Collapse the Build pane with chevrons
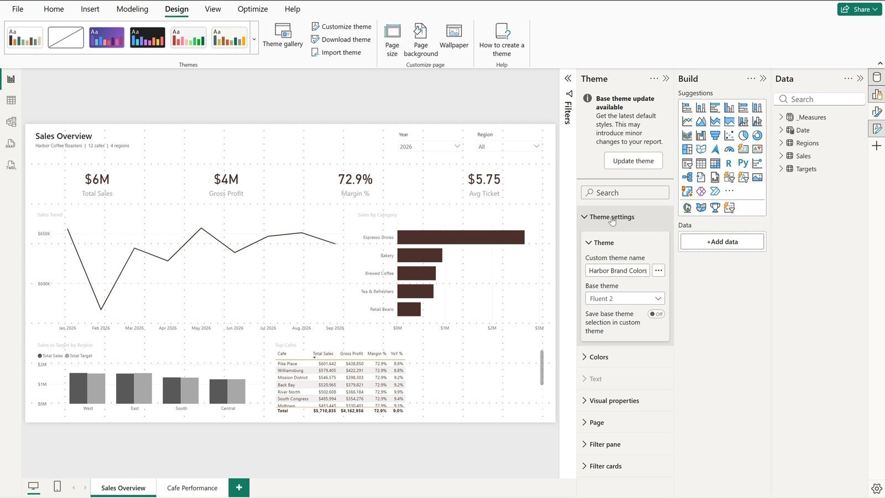The width and height of the screenshot is (885, 498). (763, 79)
